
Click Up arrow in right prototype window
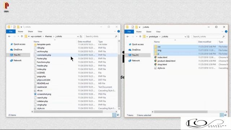(140, 36)
